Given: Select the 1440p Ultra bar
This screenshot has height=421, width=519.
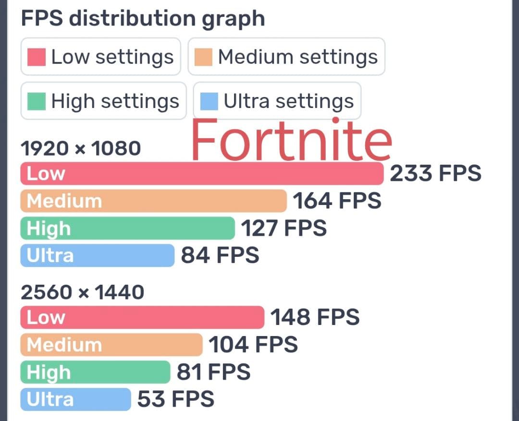Looking at the screenshot, I should (x=75, y=399).
